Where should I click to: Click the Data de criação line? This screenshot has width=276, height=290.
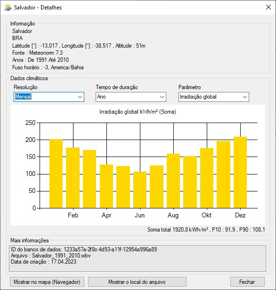43,262
